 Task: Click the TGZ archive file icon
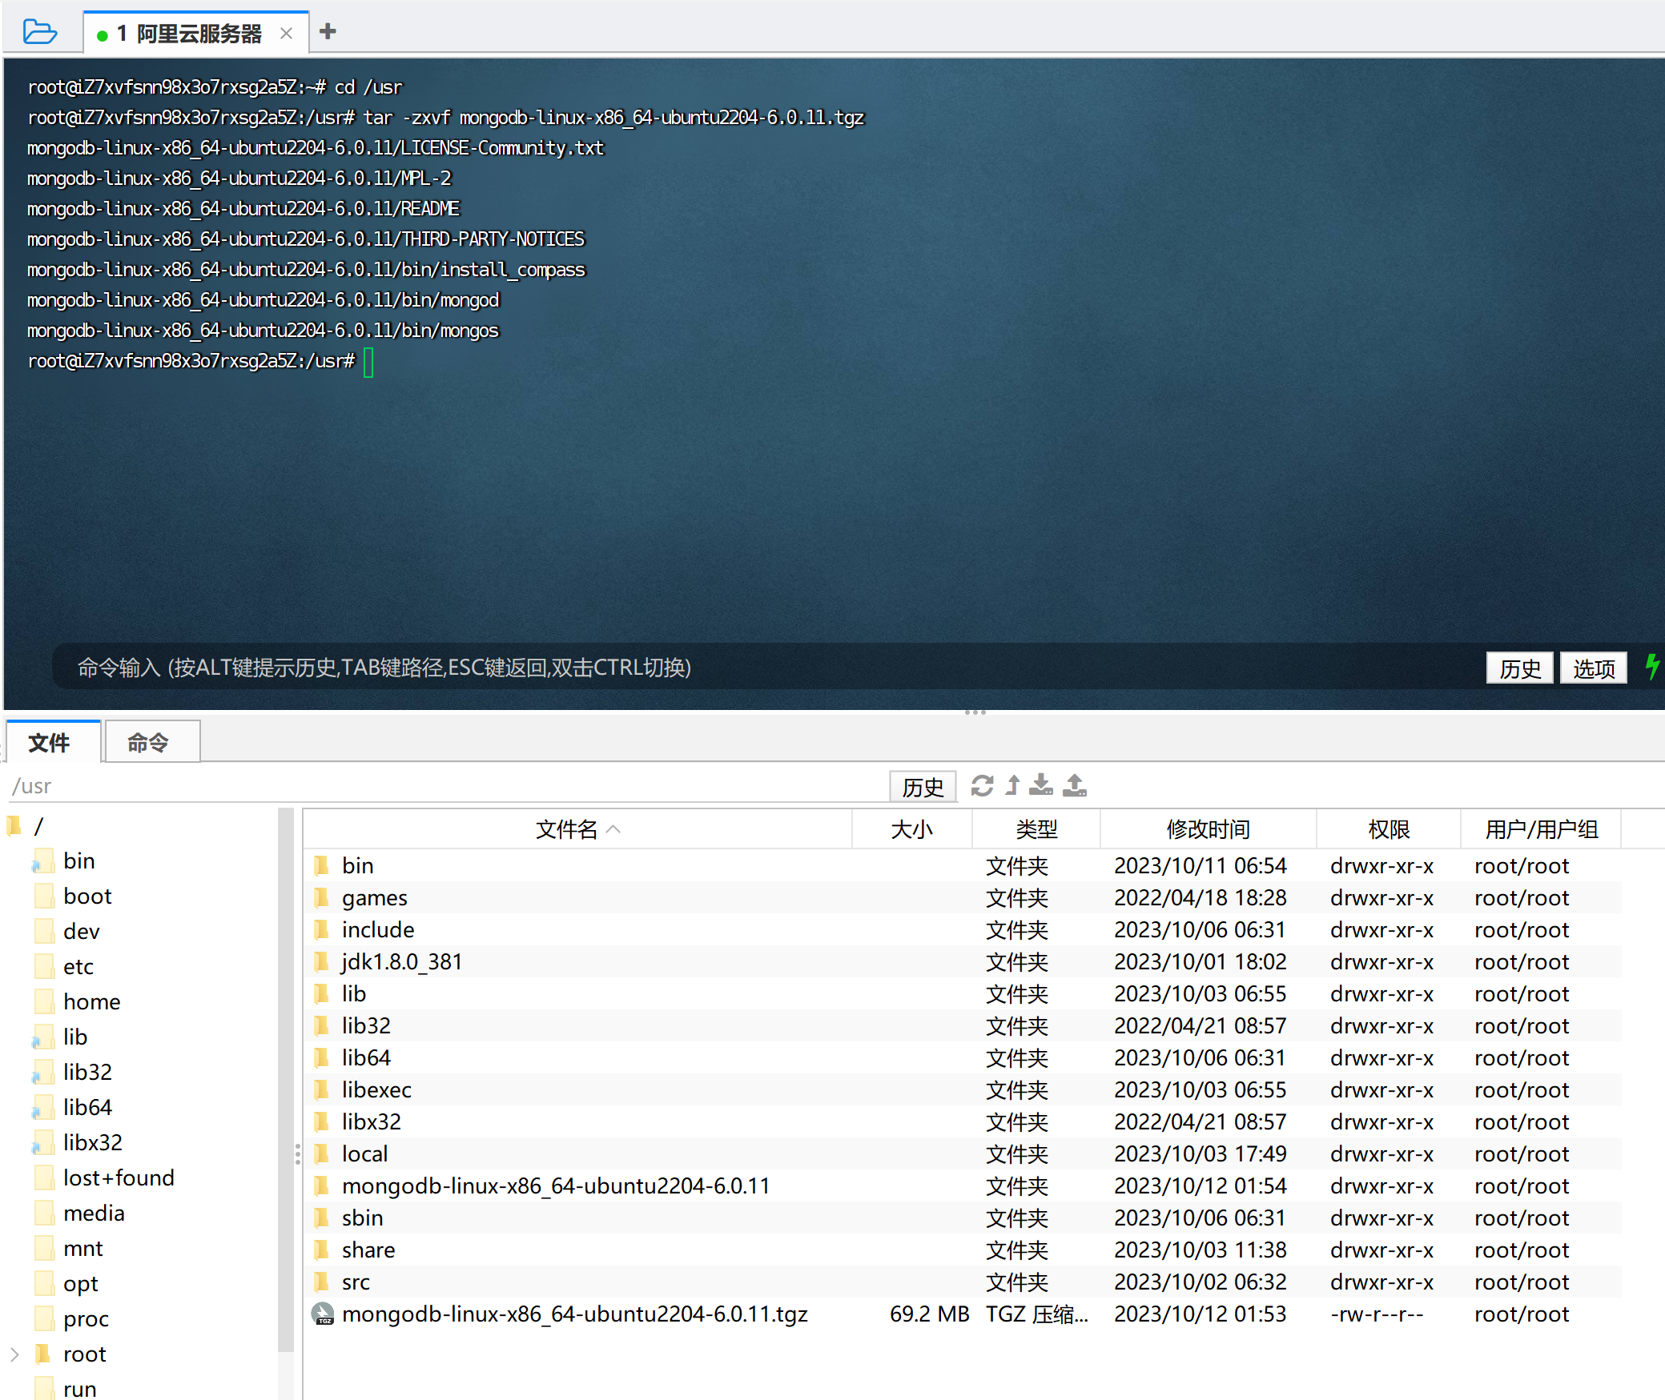tap(323, 1314)
